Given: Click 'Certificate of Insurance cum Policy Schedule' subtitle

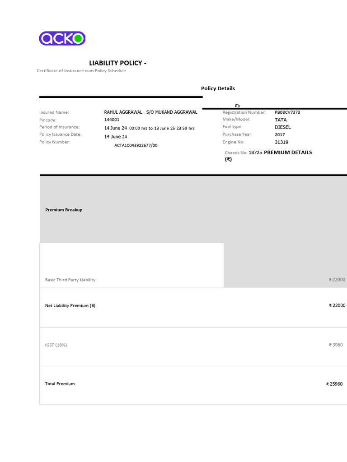Looking at the screenshot, I should pyautogui.click(x=81, y=71).
